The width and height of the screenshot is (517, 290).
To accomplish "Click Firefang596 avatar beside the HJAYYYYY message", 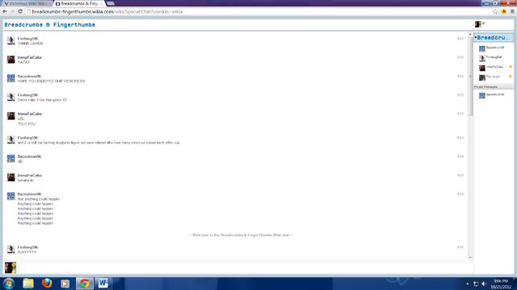I will (11, 249).
